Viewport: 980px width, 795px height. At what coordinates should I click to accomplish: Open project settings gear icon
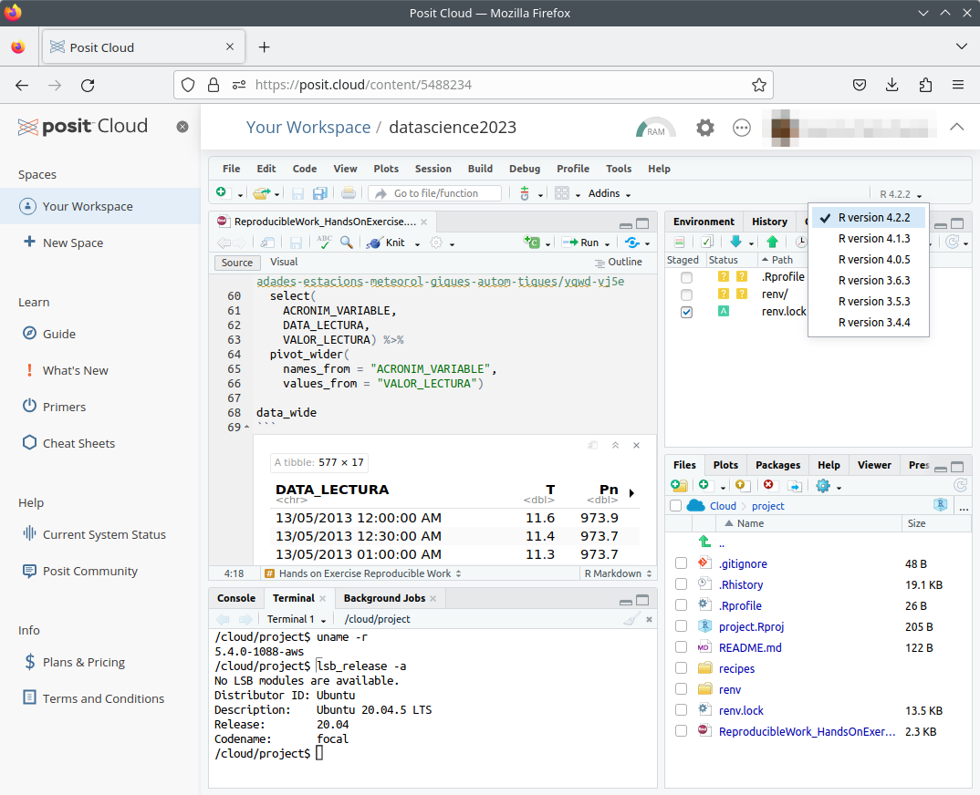(705, 128)
